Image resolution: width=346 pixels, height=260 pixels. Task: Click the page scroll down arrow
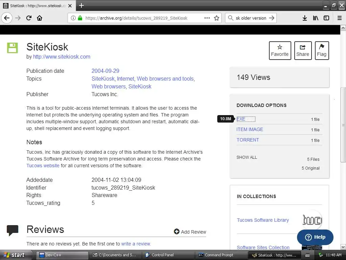[343, 247]
